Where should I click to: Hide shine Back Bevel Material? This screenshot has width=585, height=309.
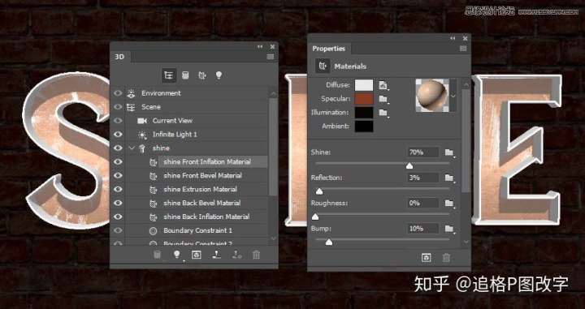118,204
